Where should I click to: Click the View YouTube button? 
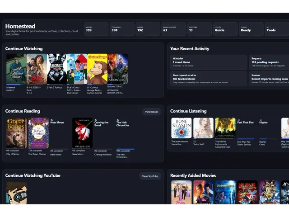pyautogui.click(x=150, y=176)
